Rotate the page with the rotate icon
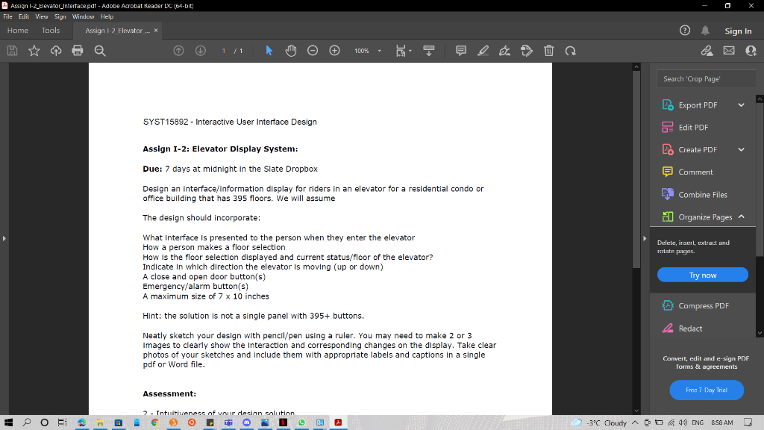764x430 pixels. tap(570, 50)
